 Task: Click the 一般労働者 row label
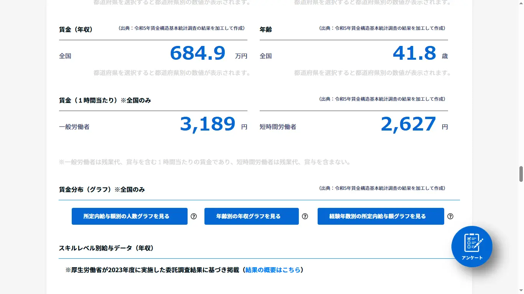pyautogui.click(x=74, y=127)
